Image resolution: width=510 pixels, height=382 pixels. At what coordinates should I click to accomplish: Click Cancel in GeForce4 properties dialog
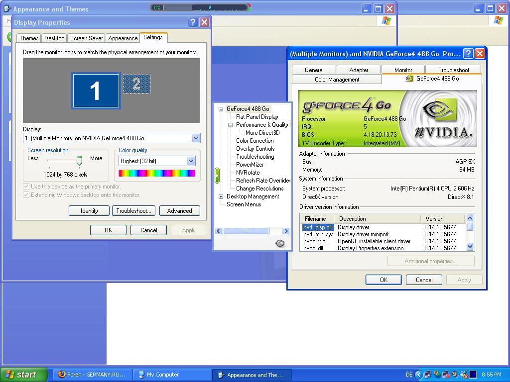tap(424, 280)
